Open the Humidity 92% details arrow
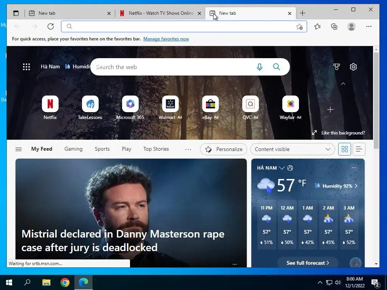 point(356,186)
